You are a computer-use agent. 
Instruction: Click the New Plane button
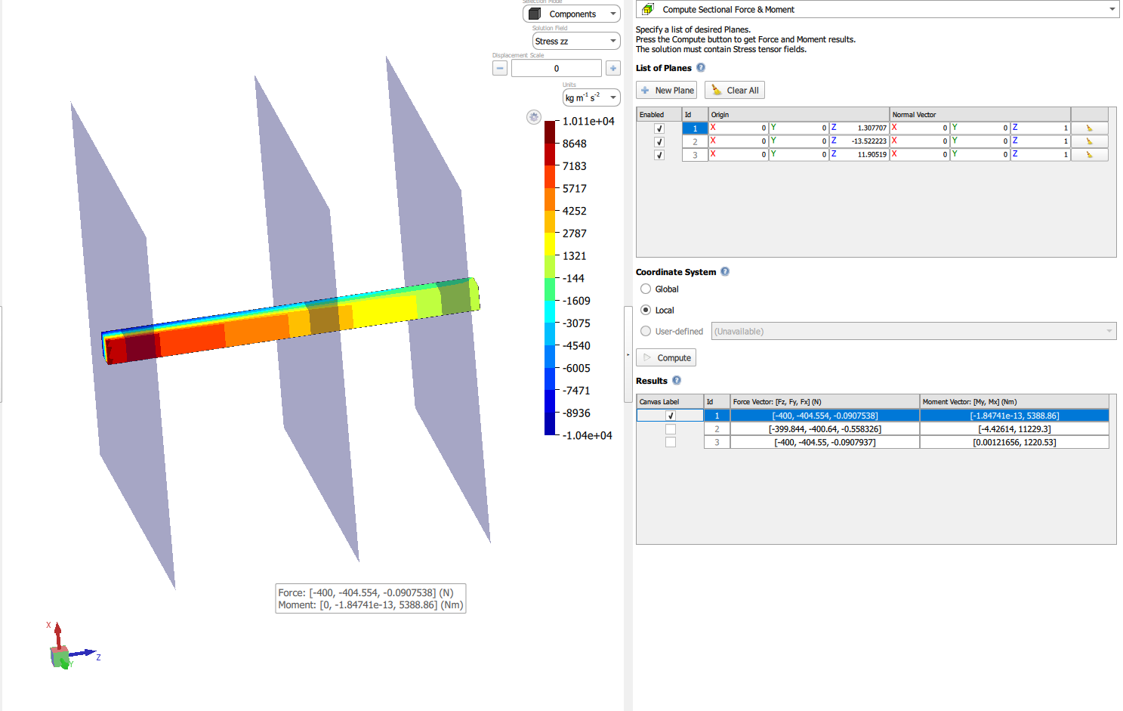[667, 90]
